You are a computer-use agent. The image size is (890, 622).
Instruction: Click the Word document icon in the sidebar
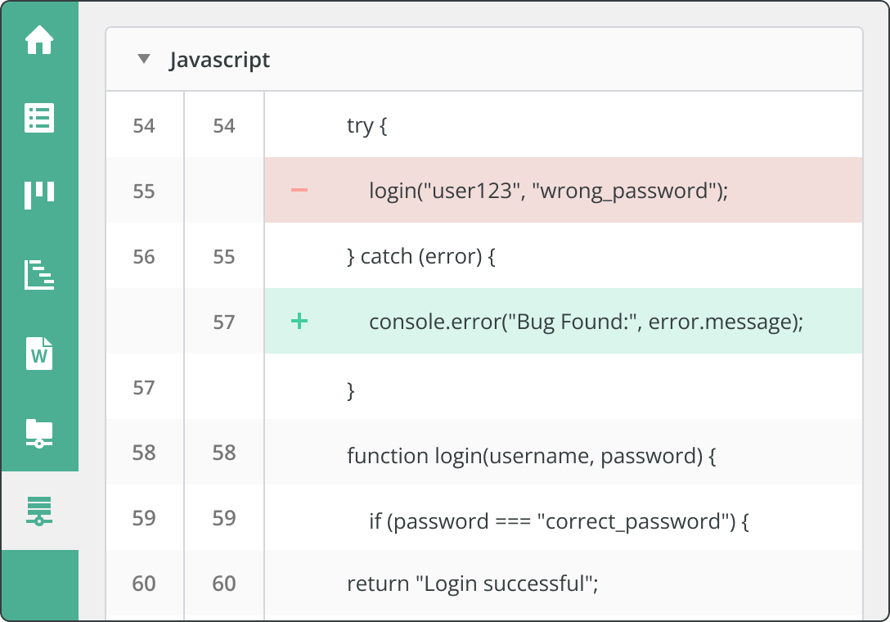39,354
